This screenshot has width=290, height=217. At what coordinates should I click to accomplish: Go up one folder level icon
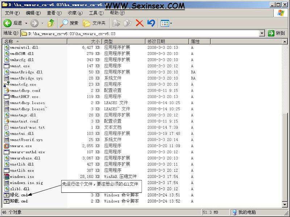point(51,23)
